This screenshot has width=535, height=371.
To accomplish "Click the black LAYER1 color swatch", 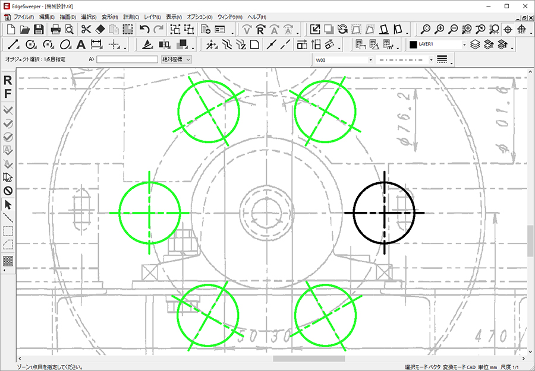I will click(x=413, y=45).
